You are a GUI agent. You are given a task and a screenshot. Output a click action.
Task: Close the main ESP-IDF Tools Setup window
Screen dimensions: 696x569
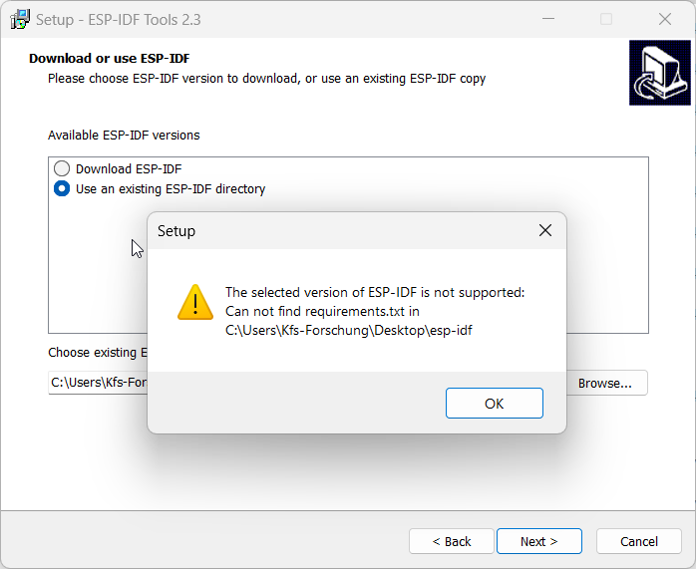665,19
